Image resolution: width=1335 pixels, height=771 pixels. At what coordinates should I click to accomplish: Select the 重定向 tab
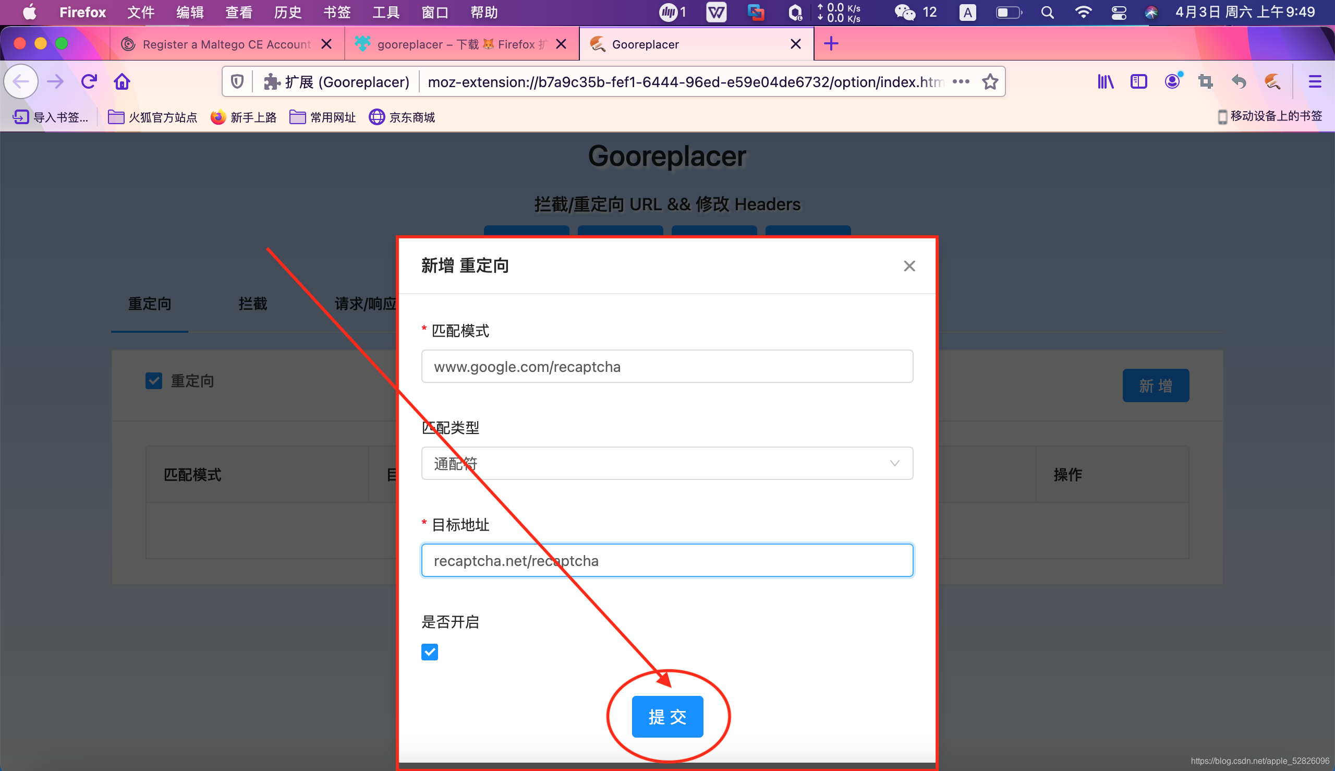tap(150, 304)
